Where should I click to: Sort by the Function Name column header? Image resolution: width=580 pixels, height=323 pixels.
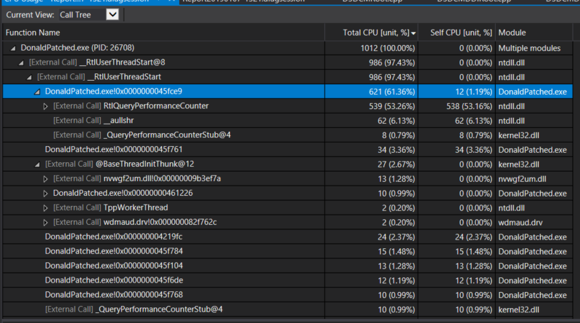164,32
